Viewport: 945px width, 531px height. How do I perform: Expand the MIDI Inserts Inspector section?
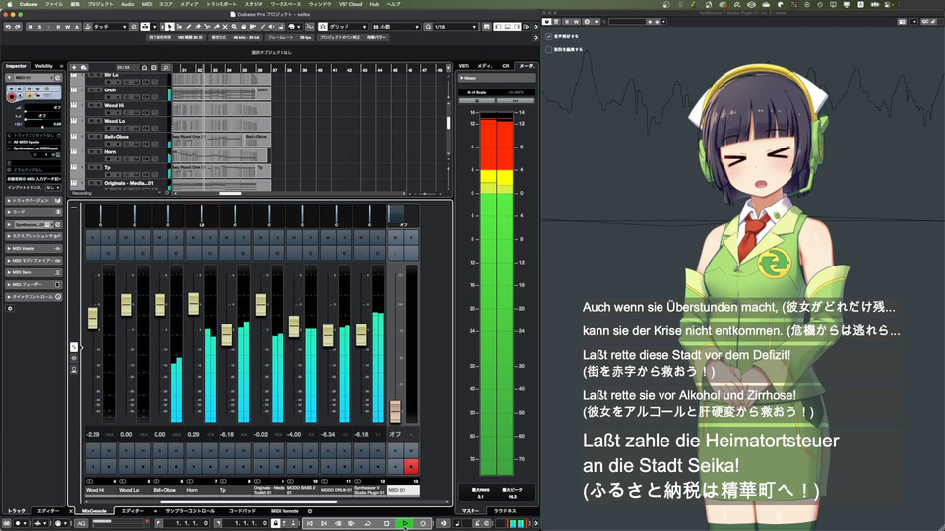click(x=33, y=248)
